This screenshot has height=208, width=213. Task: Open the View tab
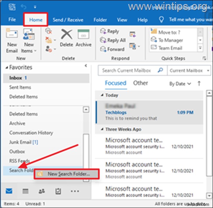pyautogui.click(x=122, y=20)
